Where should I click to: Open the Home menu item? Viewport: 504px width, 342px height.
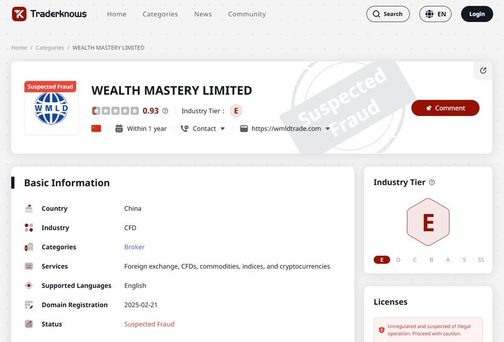tap(117, 14)
